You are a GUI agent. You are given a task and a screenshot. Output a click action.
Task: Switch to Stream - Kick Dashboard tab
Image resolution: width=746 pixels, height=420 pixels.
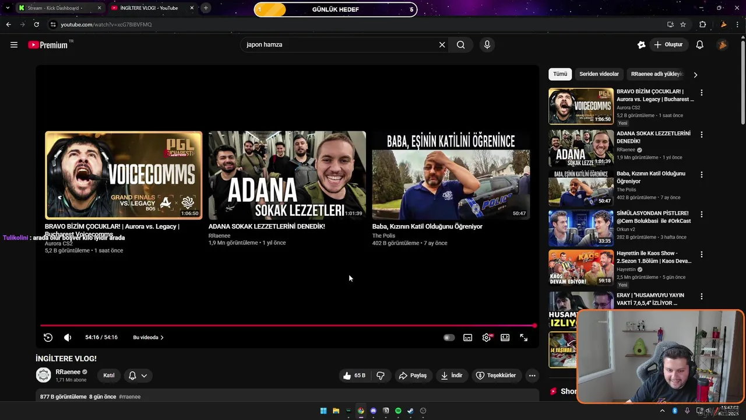[55, 8]
